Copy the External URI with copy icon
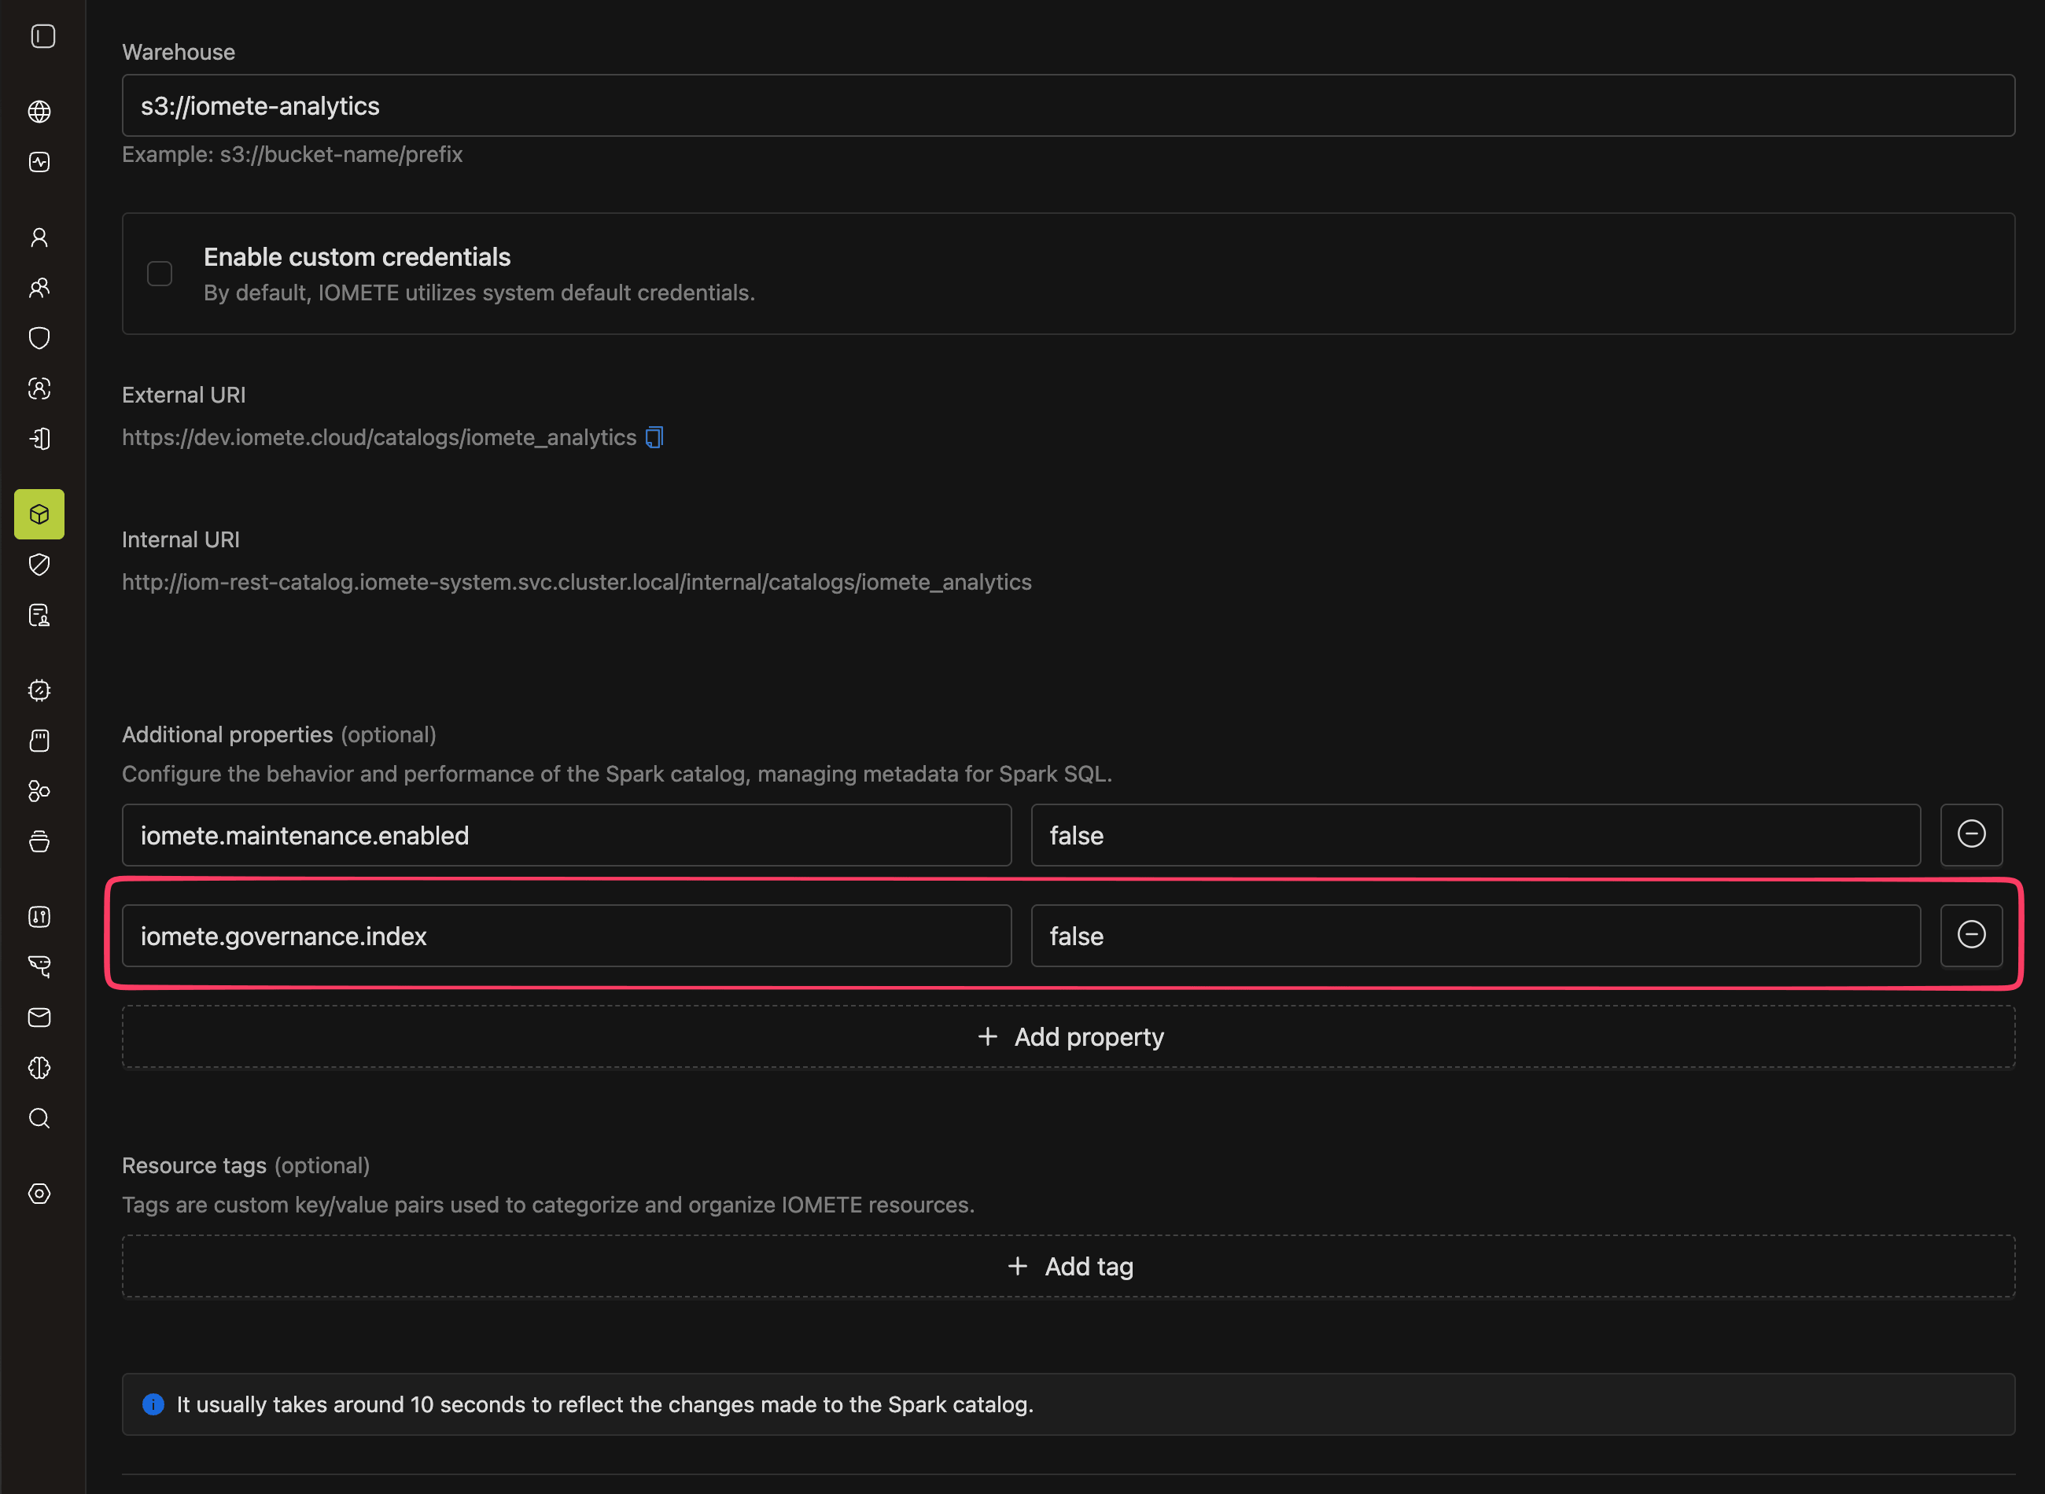Screen dimensions: 2045x1494 click(x=655, y=438)
